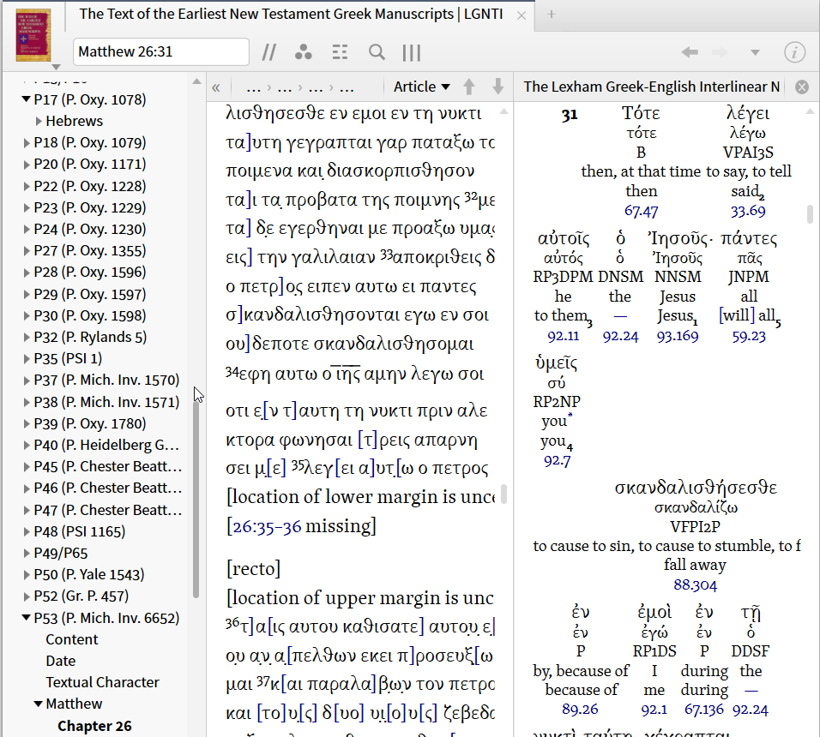The width and height of the screenshot is (820, 737).
Task: Switch to the Lexham Greek-English Interlinear tab
Action: (652, 87)
